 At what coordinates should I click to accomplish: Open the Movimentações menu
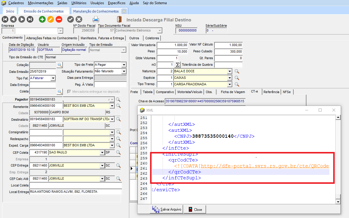tap(41, 3)
